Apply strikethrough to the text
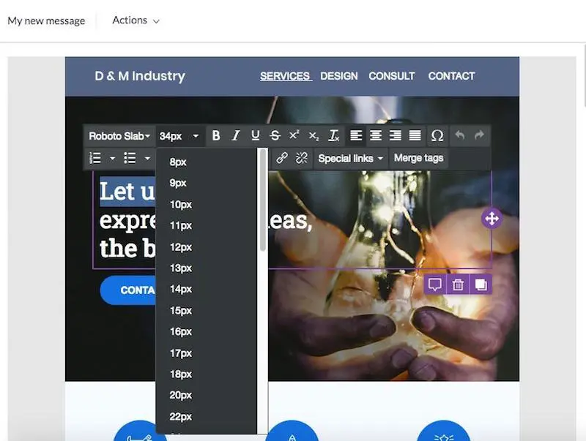 (275, 135)
